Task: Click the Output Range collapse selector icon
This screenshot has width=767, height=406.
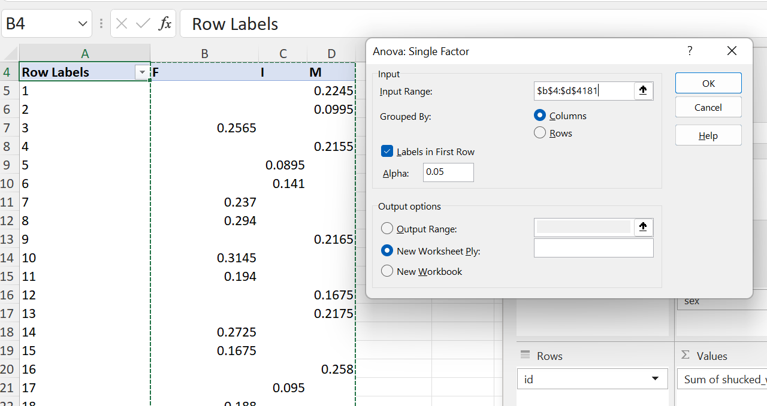Action: click(643, 228)
